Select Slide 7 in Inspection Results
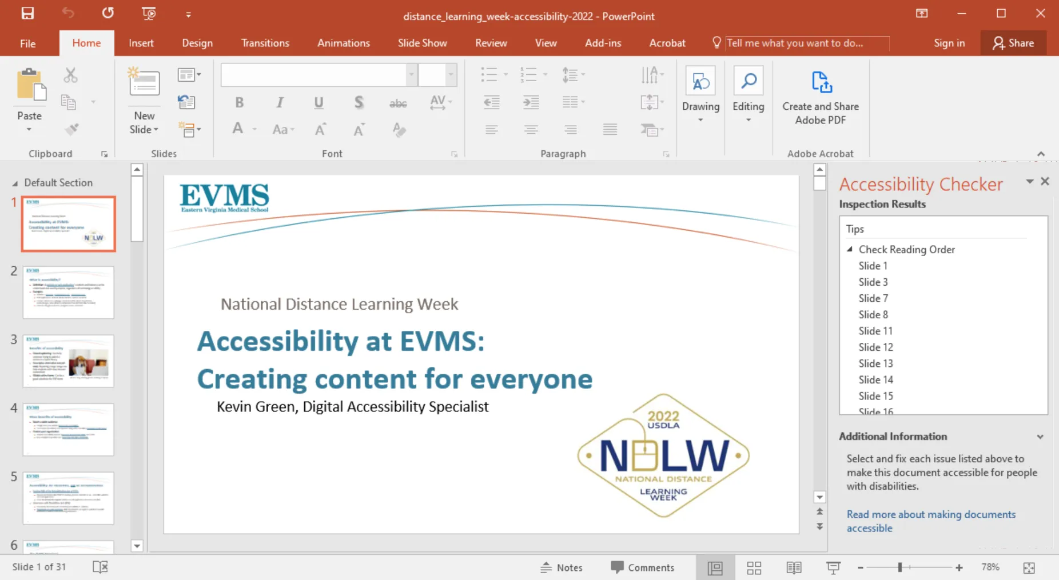 coord(873,298)
